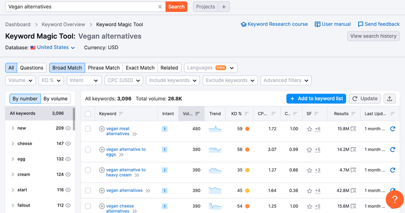405x213 pixels.
Task: Select Broad Match tab
Action: click(x=67, y=68)
